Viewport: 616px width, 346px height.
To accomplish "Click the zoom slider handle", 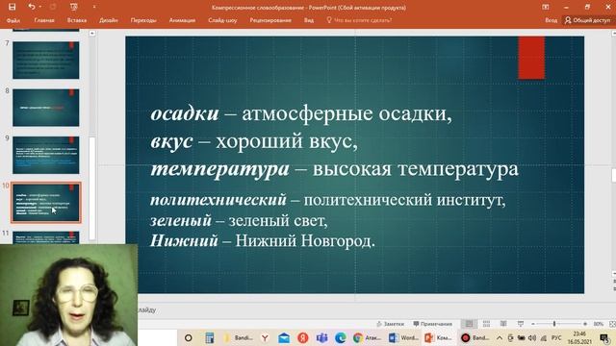I will pyautogui.click(x=554, y=324).
